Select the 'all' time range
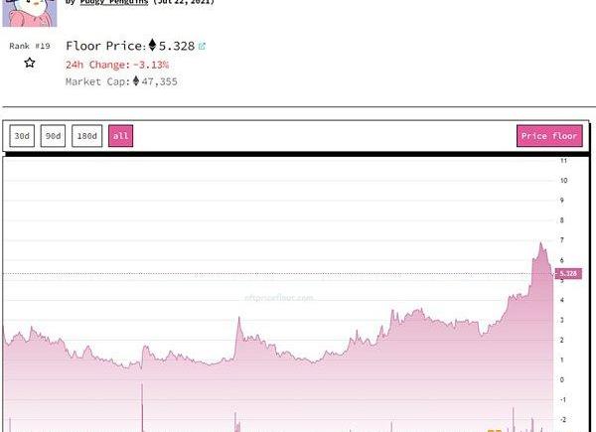 pos(120,136)
